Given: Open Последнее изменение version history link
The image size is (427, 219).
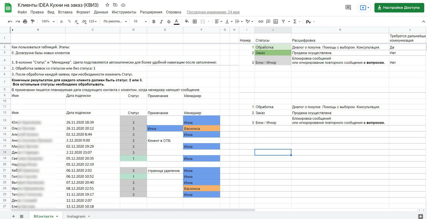Looking at the screenshot, I should point(213,12).
